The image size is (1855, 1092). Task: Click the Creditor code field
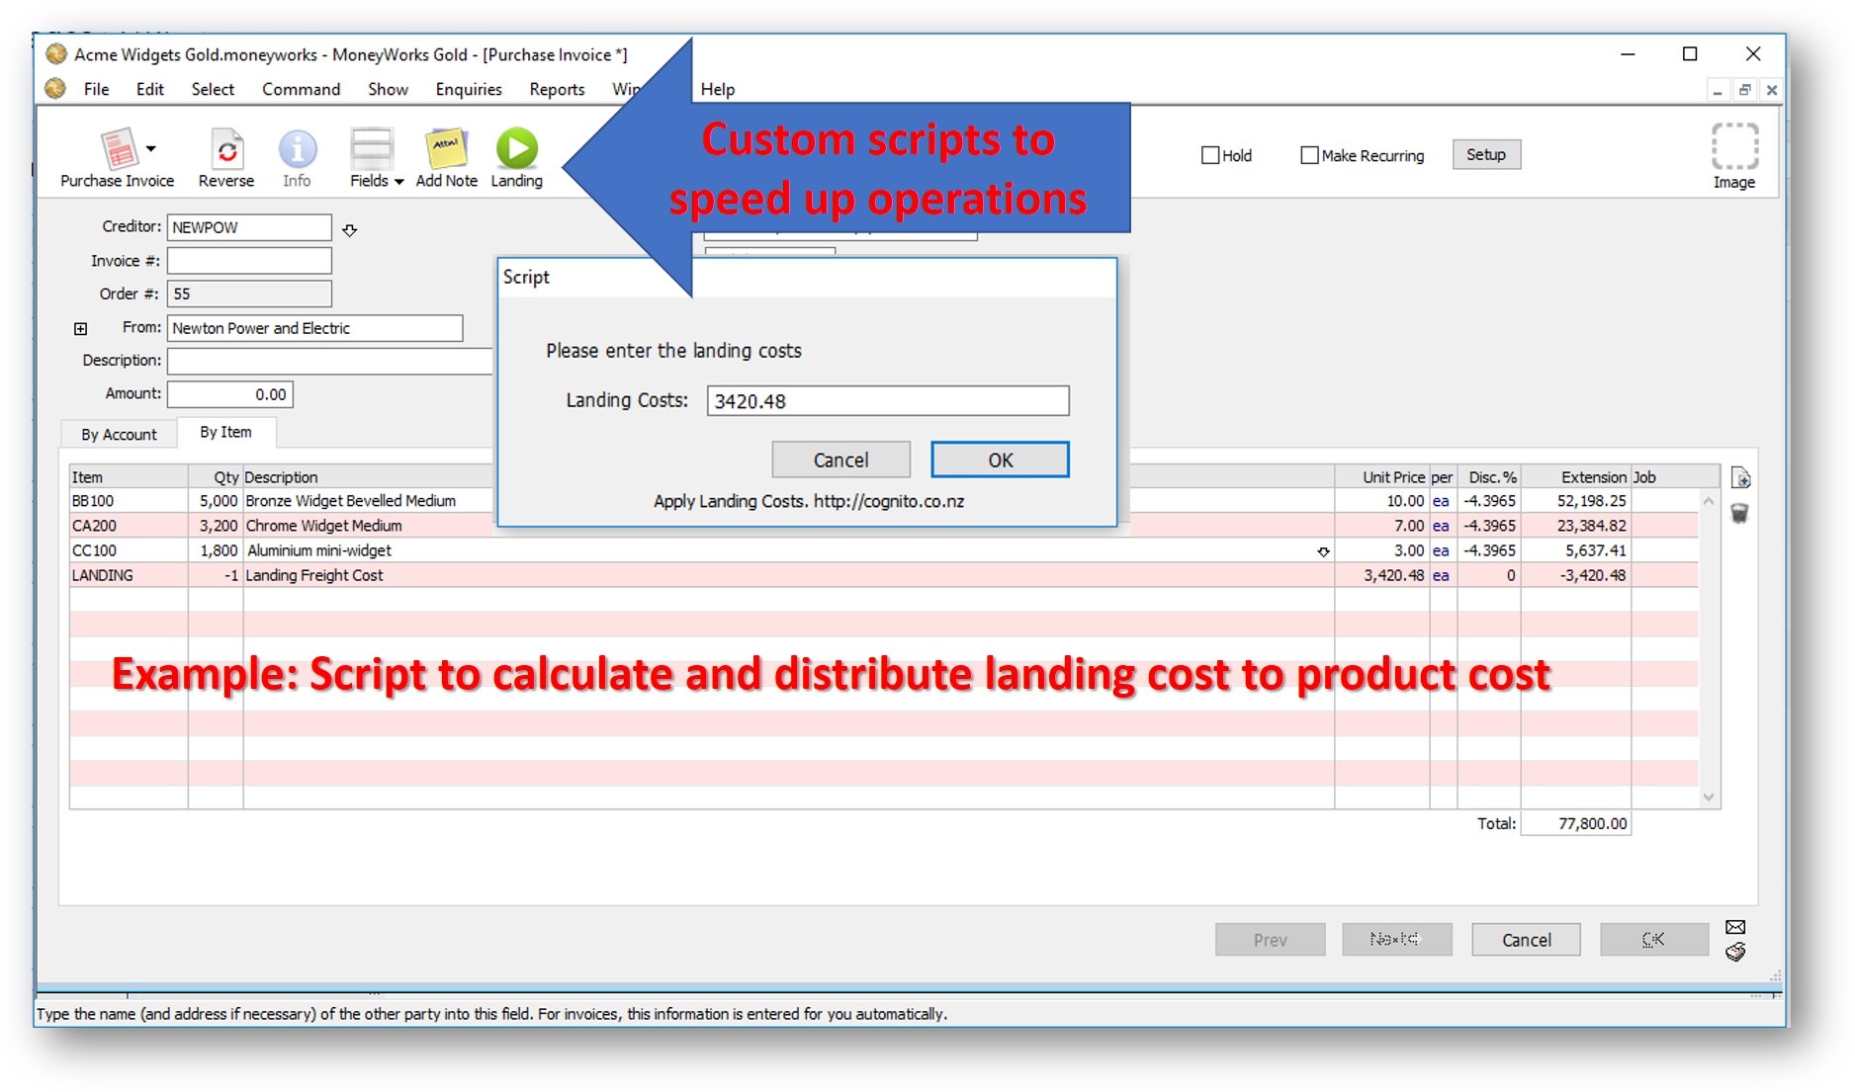coord(249,227)
